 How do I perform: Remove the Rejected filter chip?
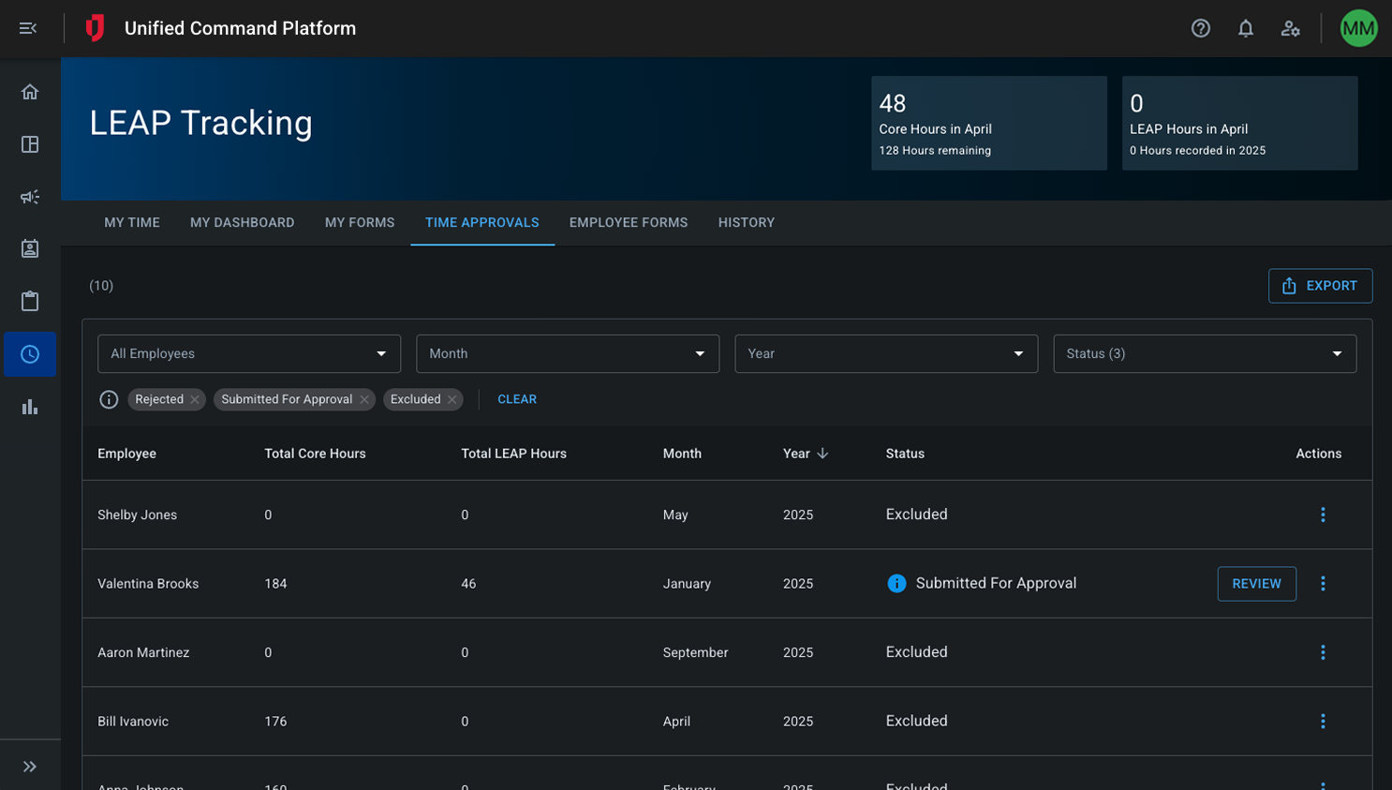(195, 400)
